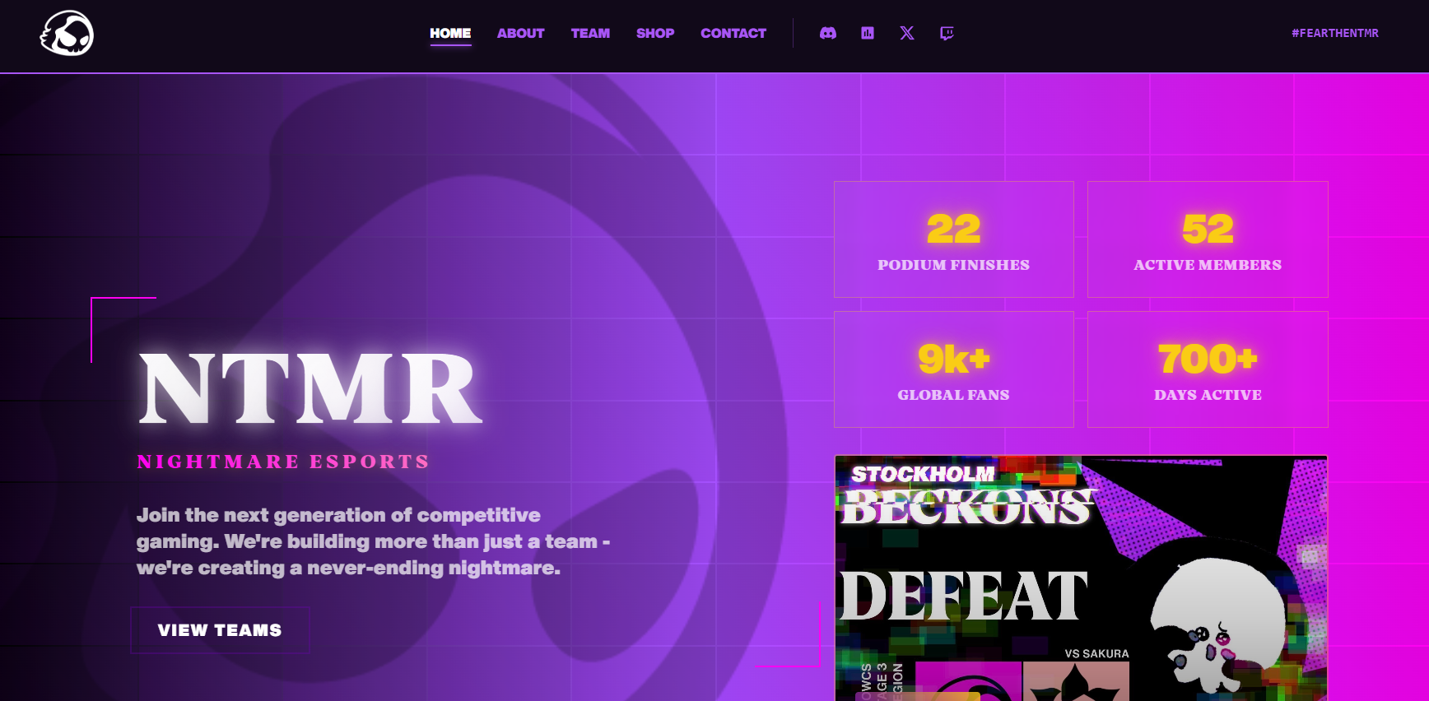
Task: Click the large NTMR hero heading
Action: point(310,388)
